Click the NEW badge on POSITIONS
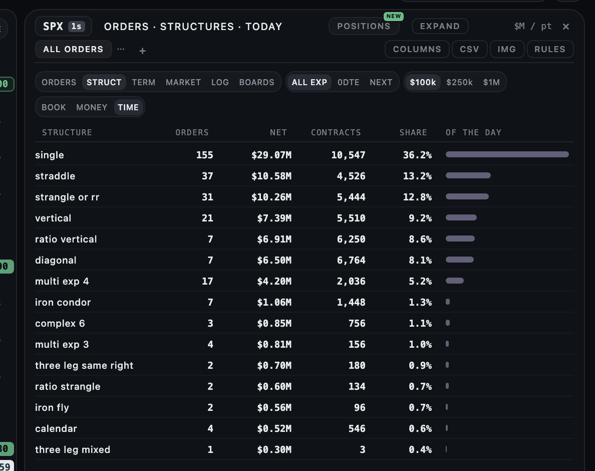 tap(394, 17)
